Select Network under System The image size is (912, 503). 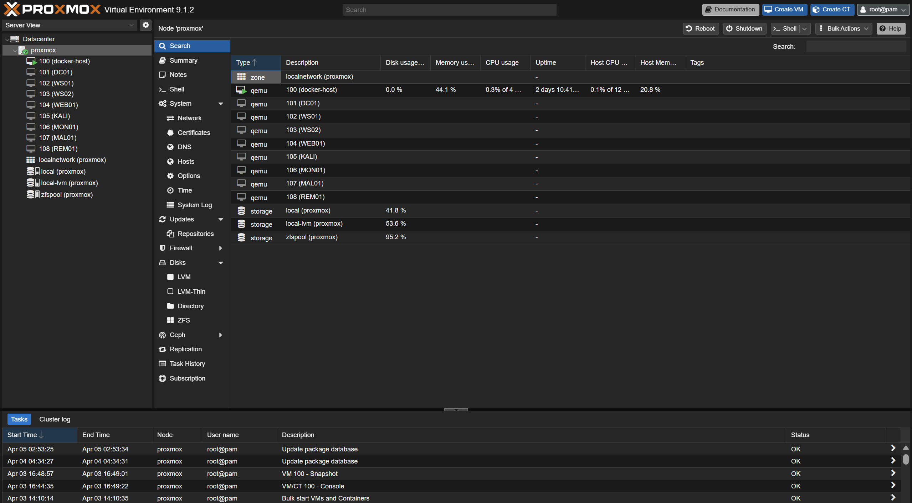[189, 118]
